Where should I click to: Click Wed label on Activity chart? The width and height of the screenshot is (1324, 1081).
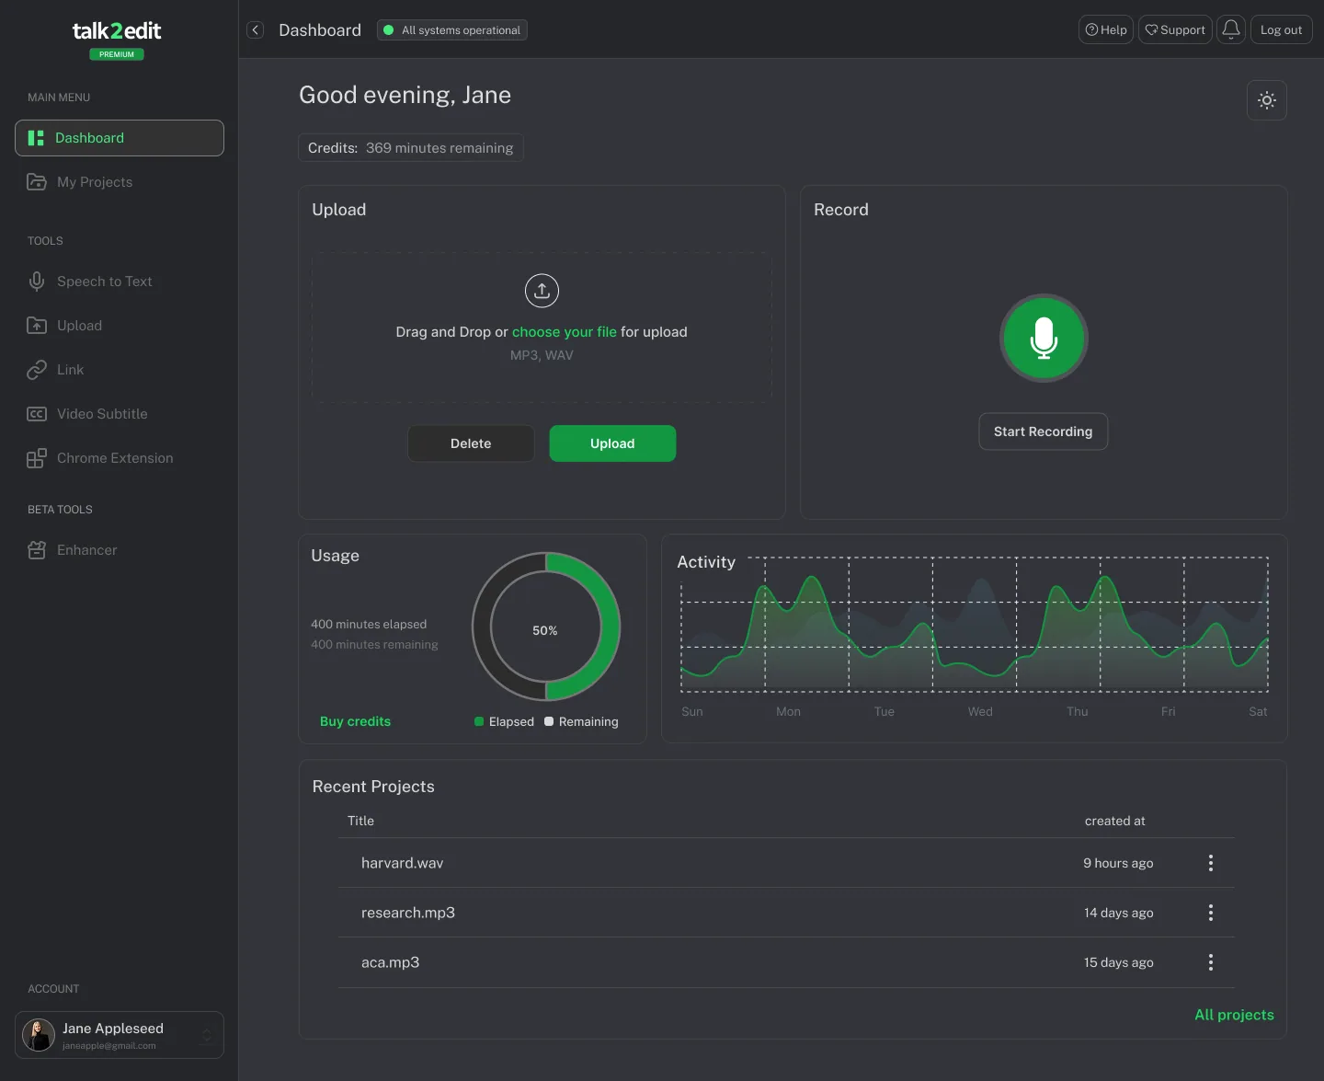tap(980, 711)
